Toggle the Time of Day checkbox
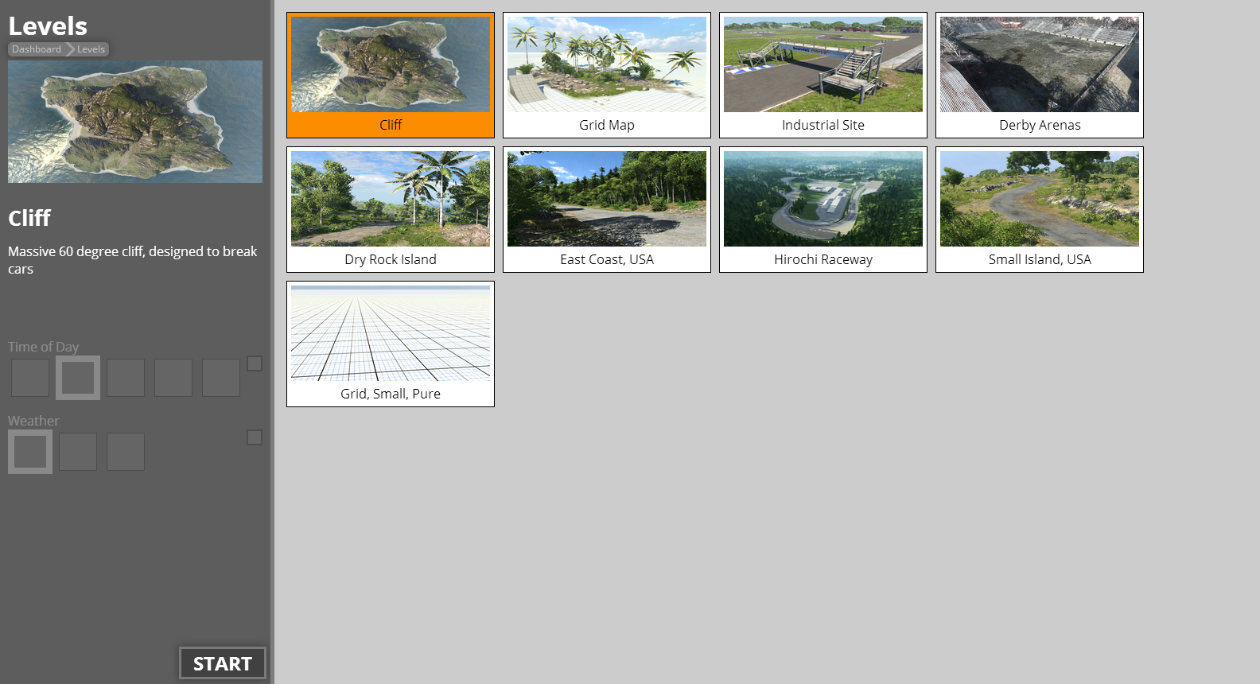The image size is (1260, 684). tap(255, 363)
